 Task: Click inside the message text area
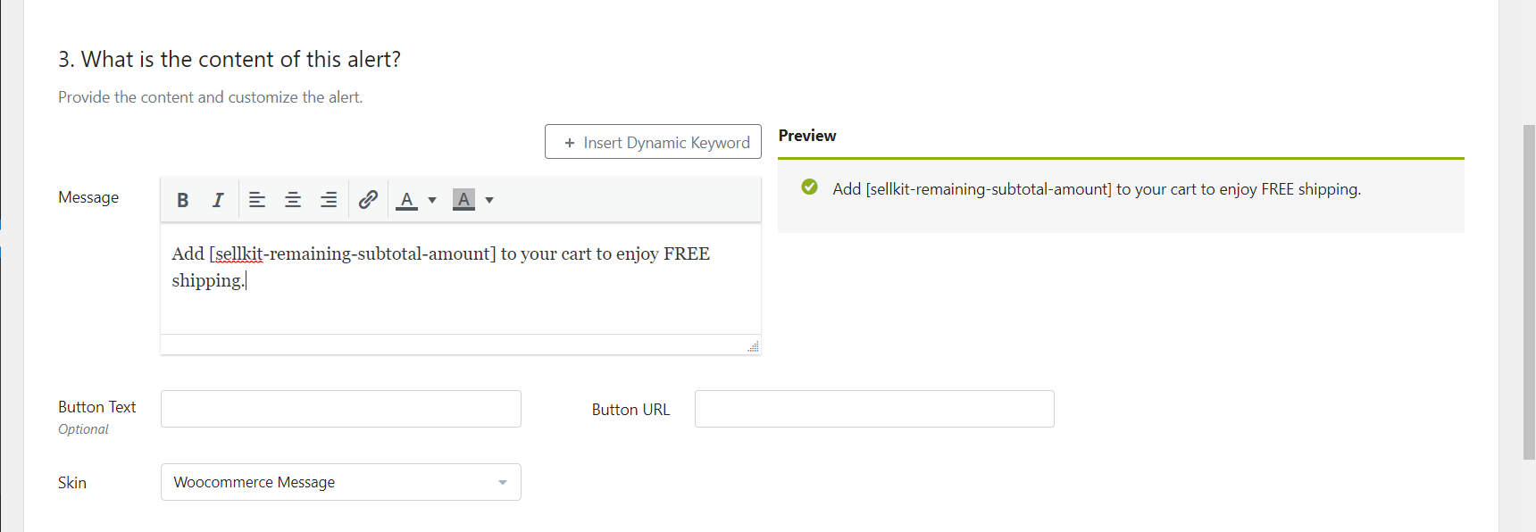(x=461, y=278)
